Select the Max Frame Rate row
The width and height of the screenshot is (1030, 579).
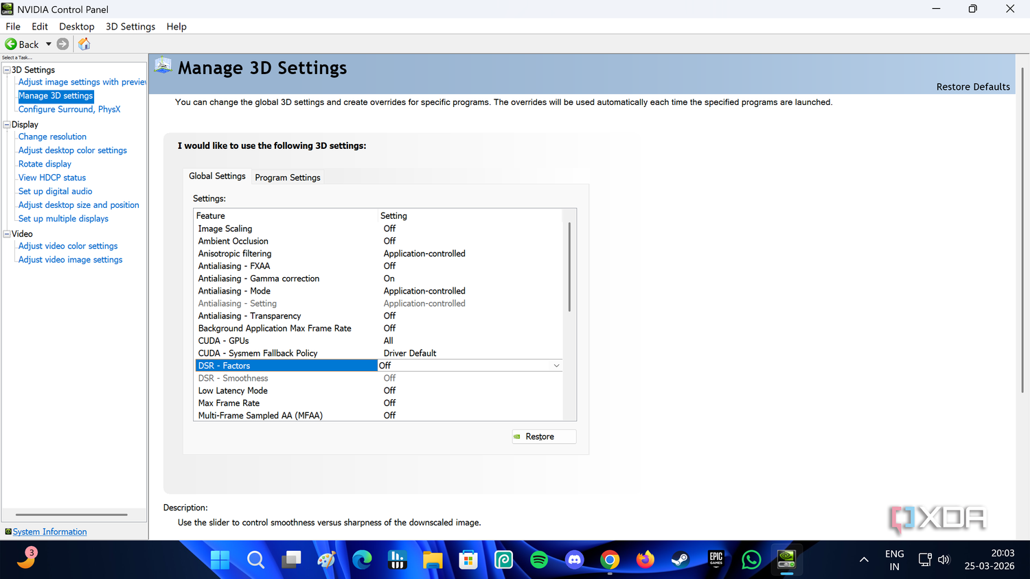coord(378,403)
